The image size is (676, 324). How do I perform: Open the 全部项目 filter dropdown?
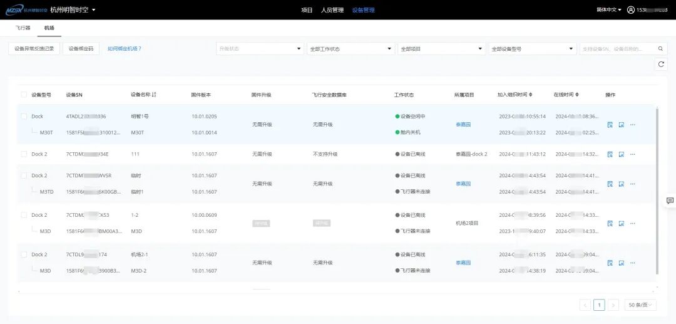pos(441,49)
